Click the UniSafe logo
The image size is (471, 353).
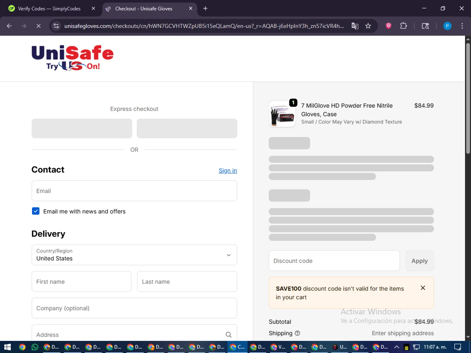[73, 58]
